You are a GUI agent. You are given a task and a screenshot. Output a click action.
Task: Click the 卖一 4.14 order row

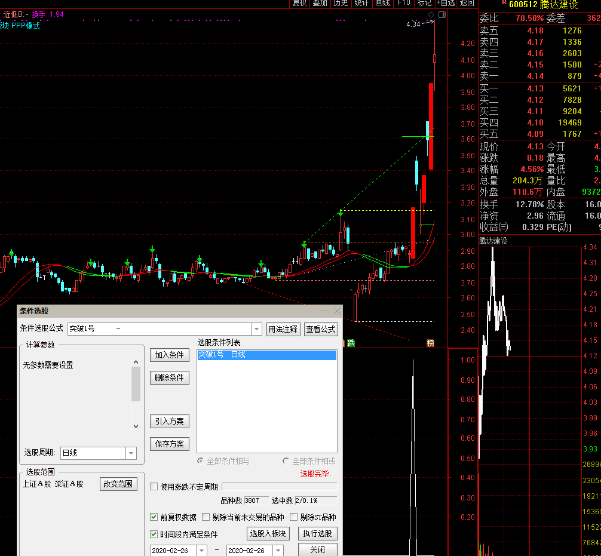[540, 76]
